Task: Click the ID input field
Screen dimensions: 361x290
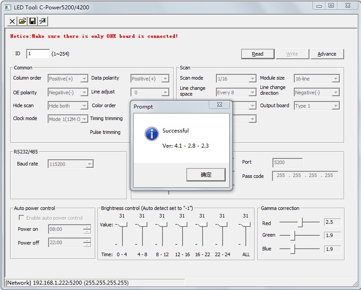Action: (38, 54)
